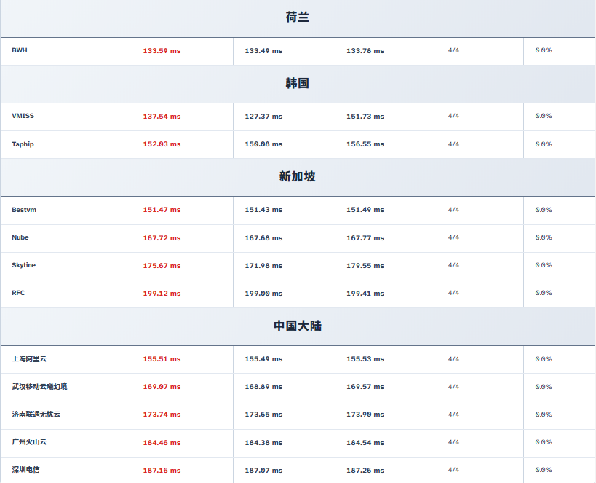This screenshot has width=596, height=483.
Task: Click the 179.55 ms maximum latency cell
Action: pos(365,266)
